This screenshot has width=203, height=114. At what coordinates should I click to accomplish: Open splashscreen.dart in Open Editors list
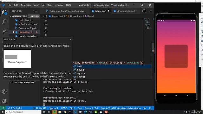(24, 24)
